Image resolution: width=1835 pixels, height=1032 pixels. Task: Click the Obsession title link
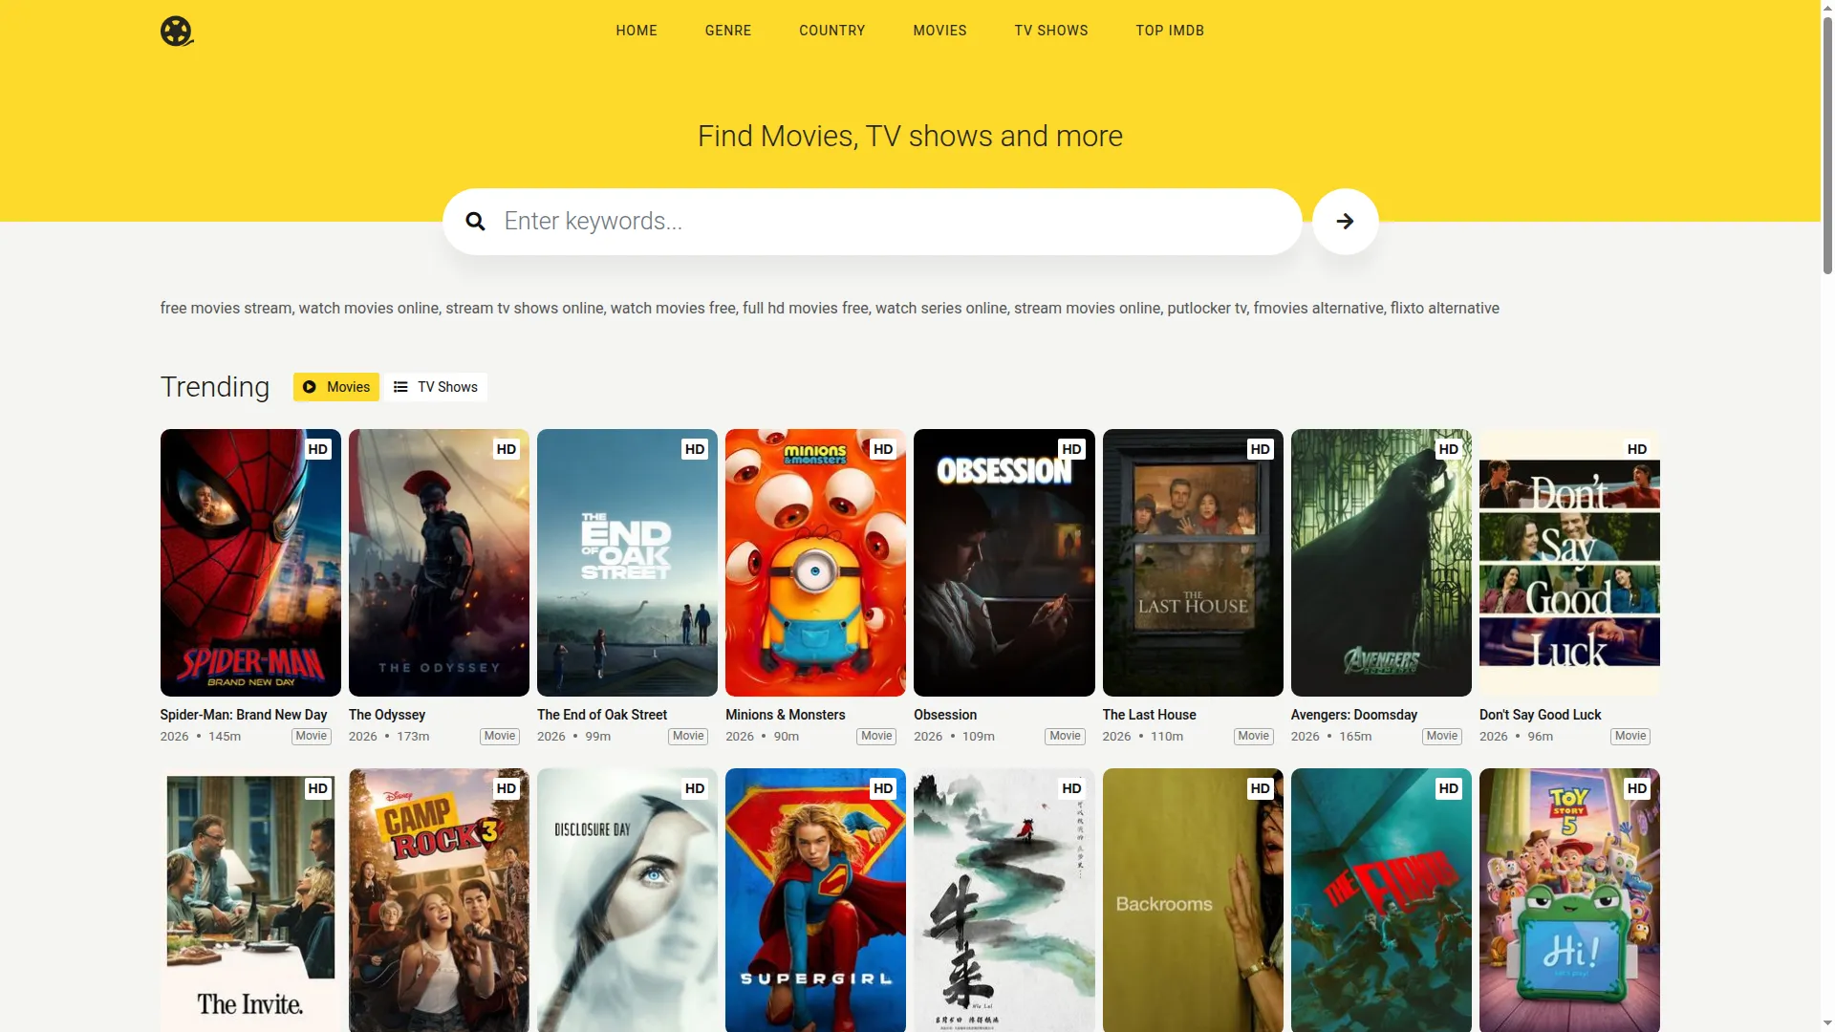945,715
